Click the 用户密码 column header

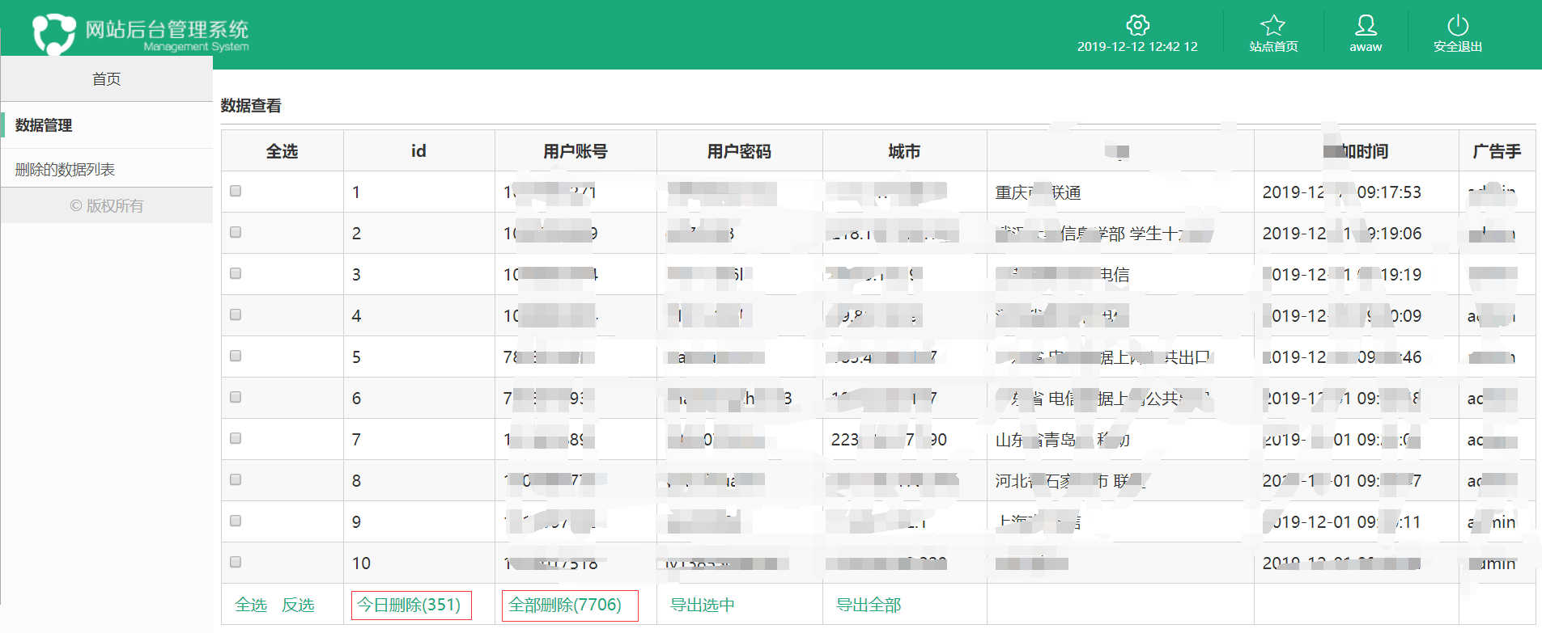click(x=739, y=151)
